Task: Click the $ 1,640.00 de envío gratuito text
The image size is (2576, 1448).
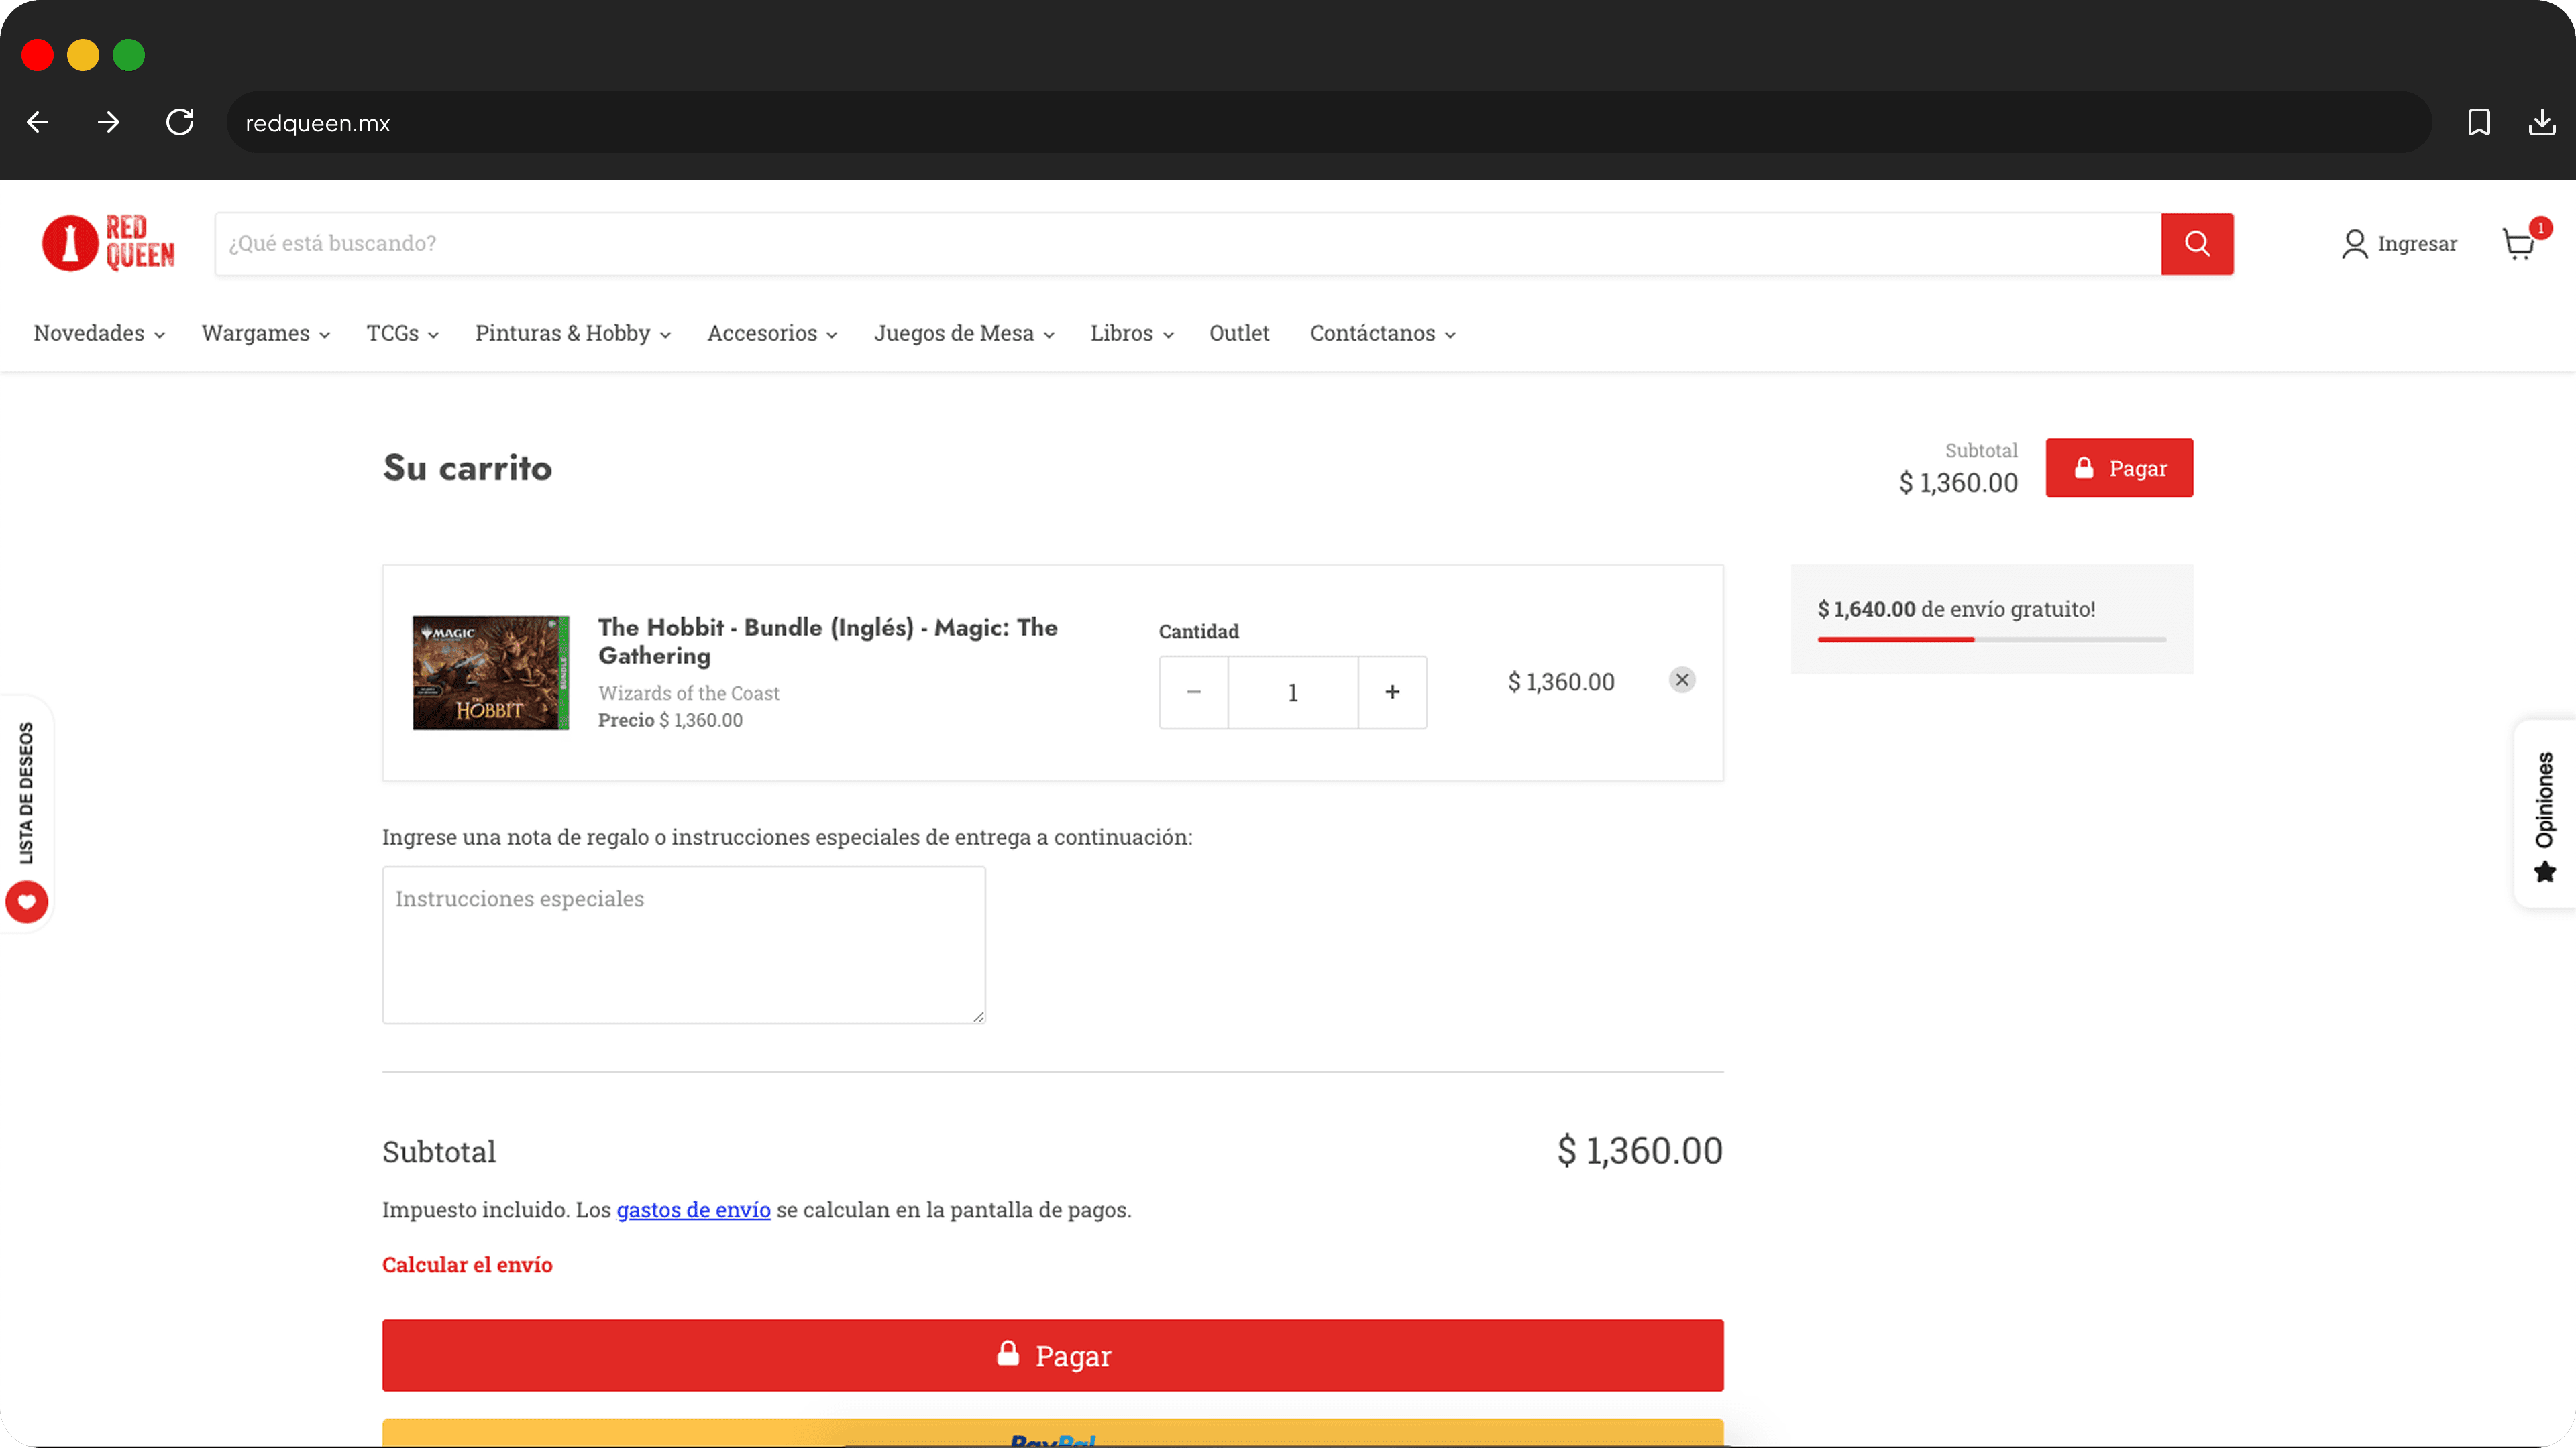Action: tap(1956, 609)
